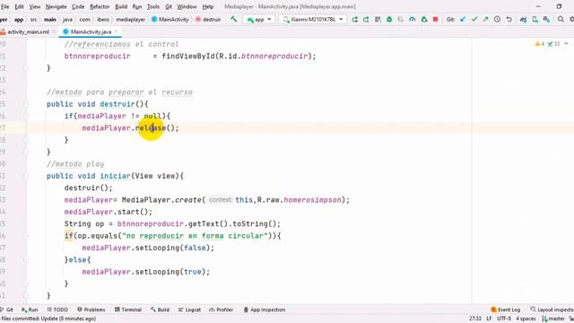The width and height of the screenshot is (574, 323).
Task: Click the 4 spaces indent indicator
Action: point(526,319)
